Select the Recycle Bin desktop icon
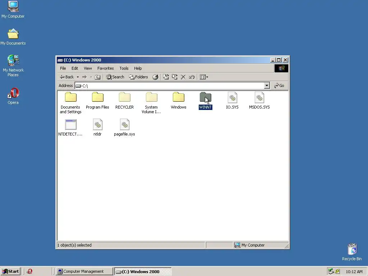Image resolution: width=368 pixels, height=276 pixels. pyautogui.click(x=352, y=252)
